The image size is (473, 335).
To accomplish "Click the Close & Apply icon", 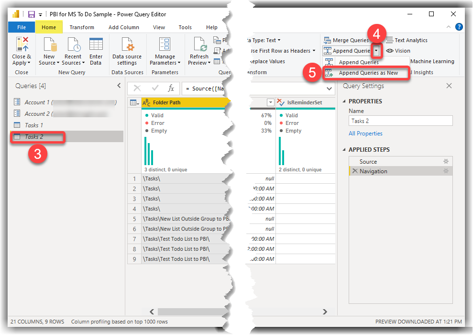I will [x=22, y=44].
